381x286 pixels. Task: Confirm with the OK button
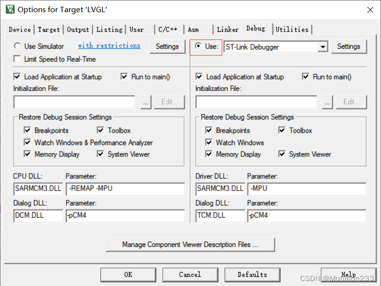(128, 275)
